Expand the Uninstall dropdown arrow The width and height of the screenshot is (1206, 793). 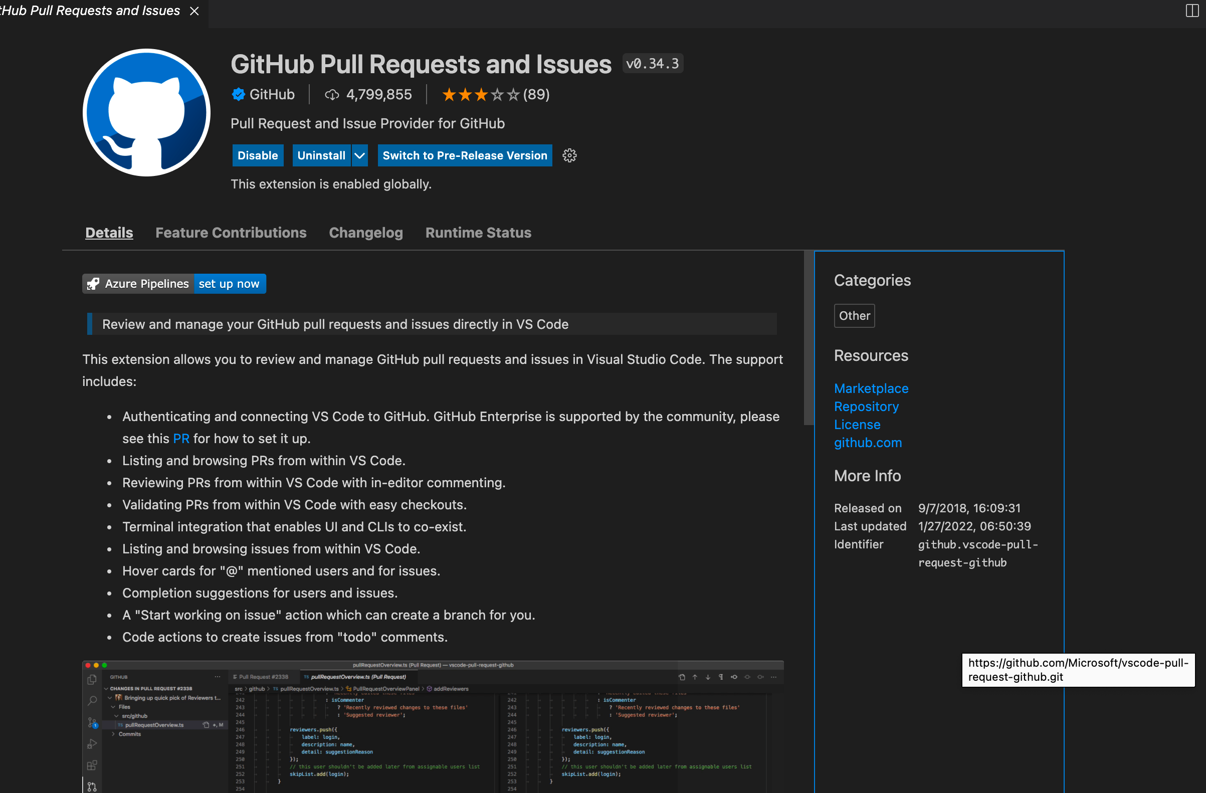tap(359, 155)
